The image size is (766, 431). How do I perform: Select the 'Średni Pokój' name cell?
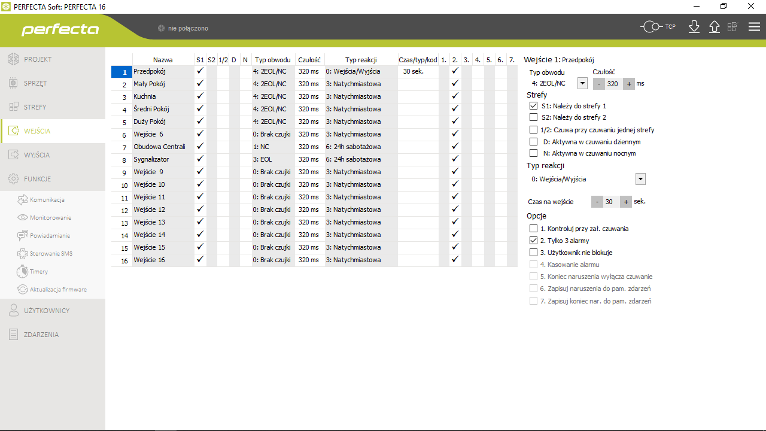coord(163,109)
